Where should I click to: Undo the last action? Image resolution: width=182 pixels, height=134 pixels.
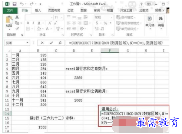pos(22,4)
